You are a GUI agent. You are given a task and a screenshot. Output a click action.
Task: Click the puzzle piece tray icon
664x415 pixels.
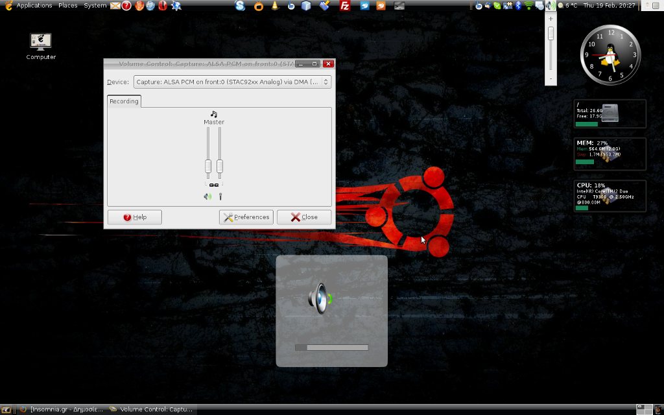click(x=508, y=6)
